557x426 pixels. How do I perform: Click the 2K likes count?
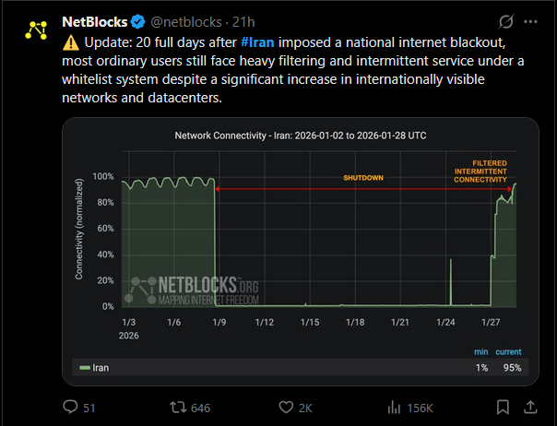click(x=305, y=407)
